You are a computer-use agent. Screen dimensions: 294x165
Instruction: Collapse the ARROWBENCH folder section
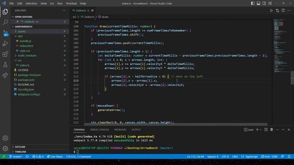click(x=13, y=27)
